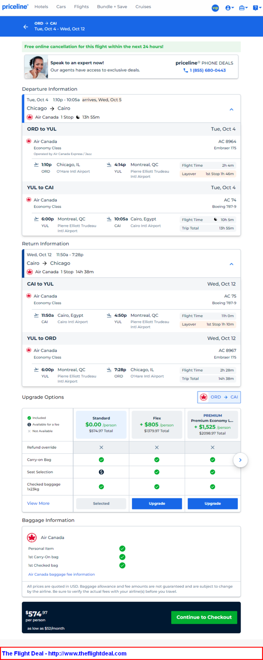Click landing plane icon at 4:14p Montreal
This screenshot has height=660, width=263.
pos(109,165)
